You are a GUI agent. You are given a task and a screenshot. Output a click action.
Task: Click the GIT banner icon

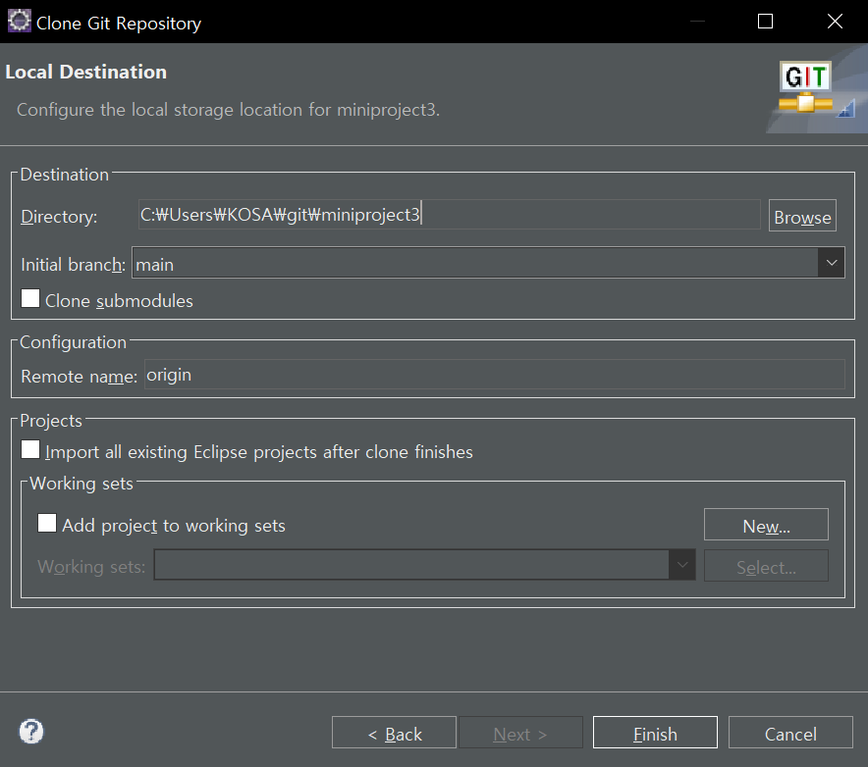[805, 87]
